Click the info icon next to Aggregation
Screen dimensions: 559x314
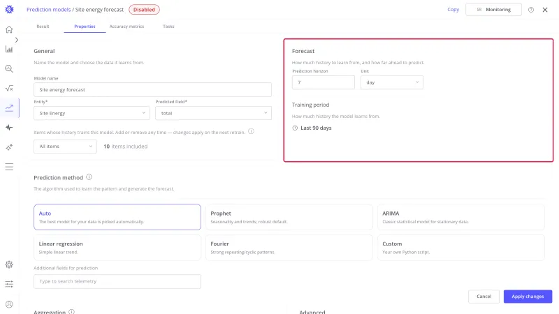point(72,312)
